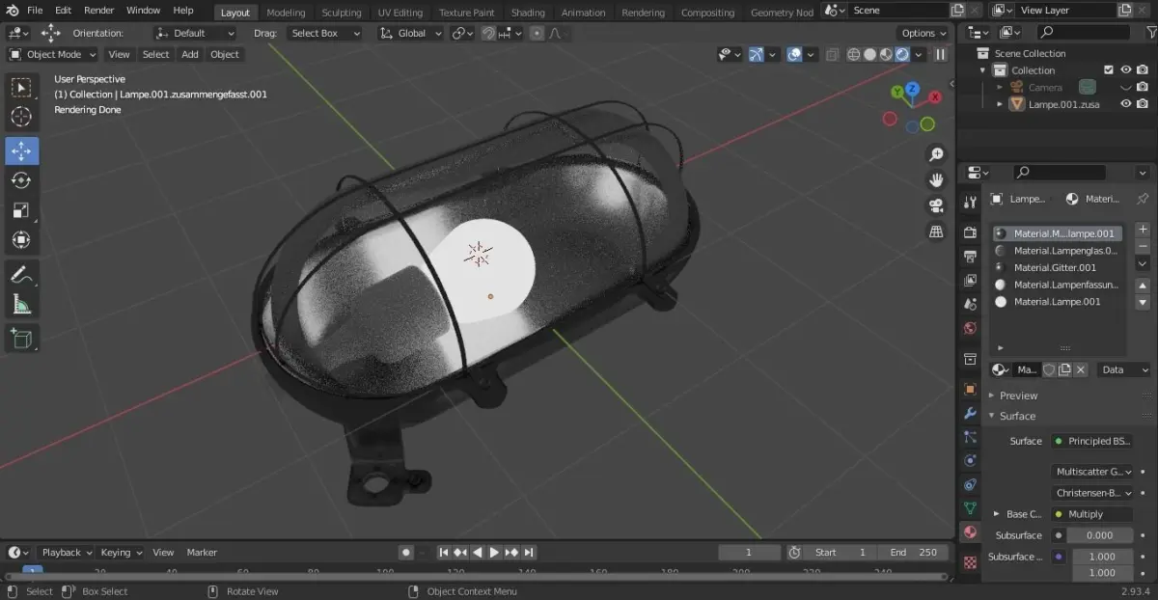Screen dimensions: 1158x600
Task: Click the Blender logo menu icon
Action: (x=13, y=11)
